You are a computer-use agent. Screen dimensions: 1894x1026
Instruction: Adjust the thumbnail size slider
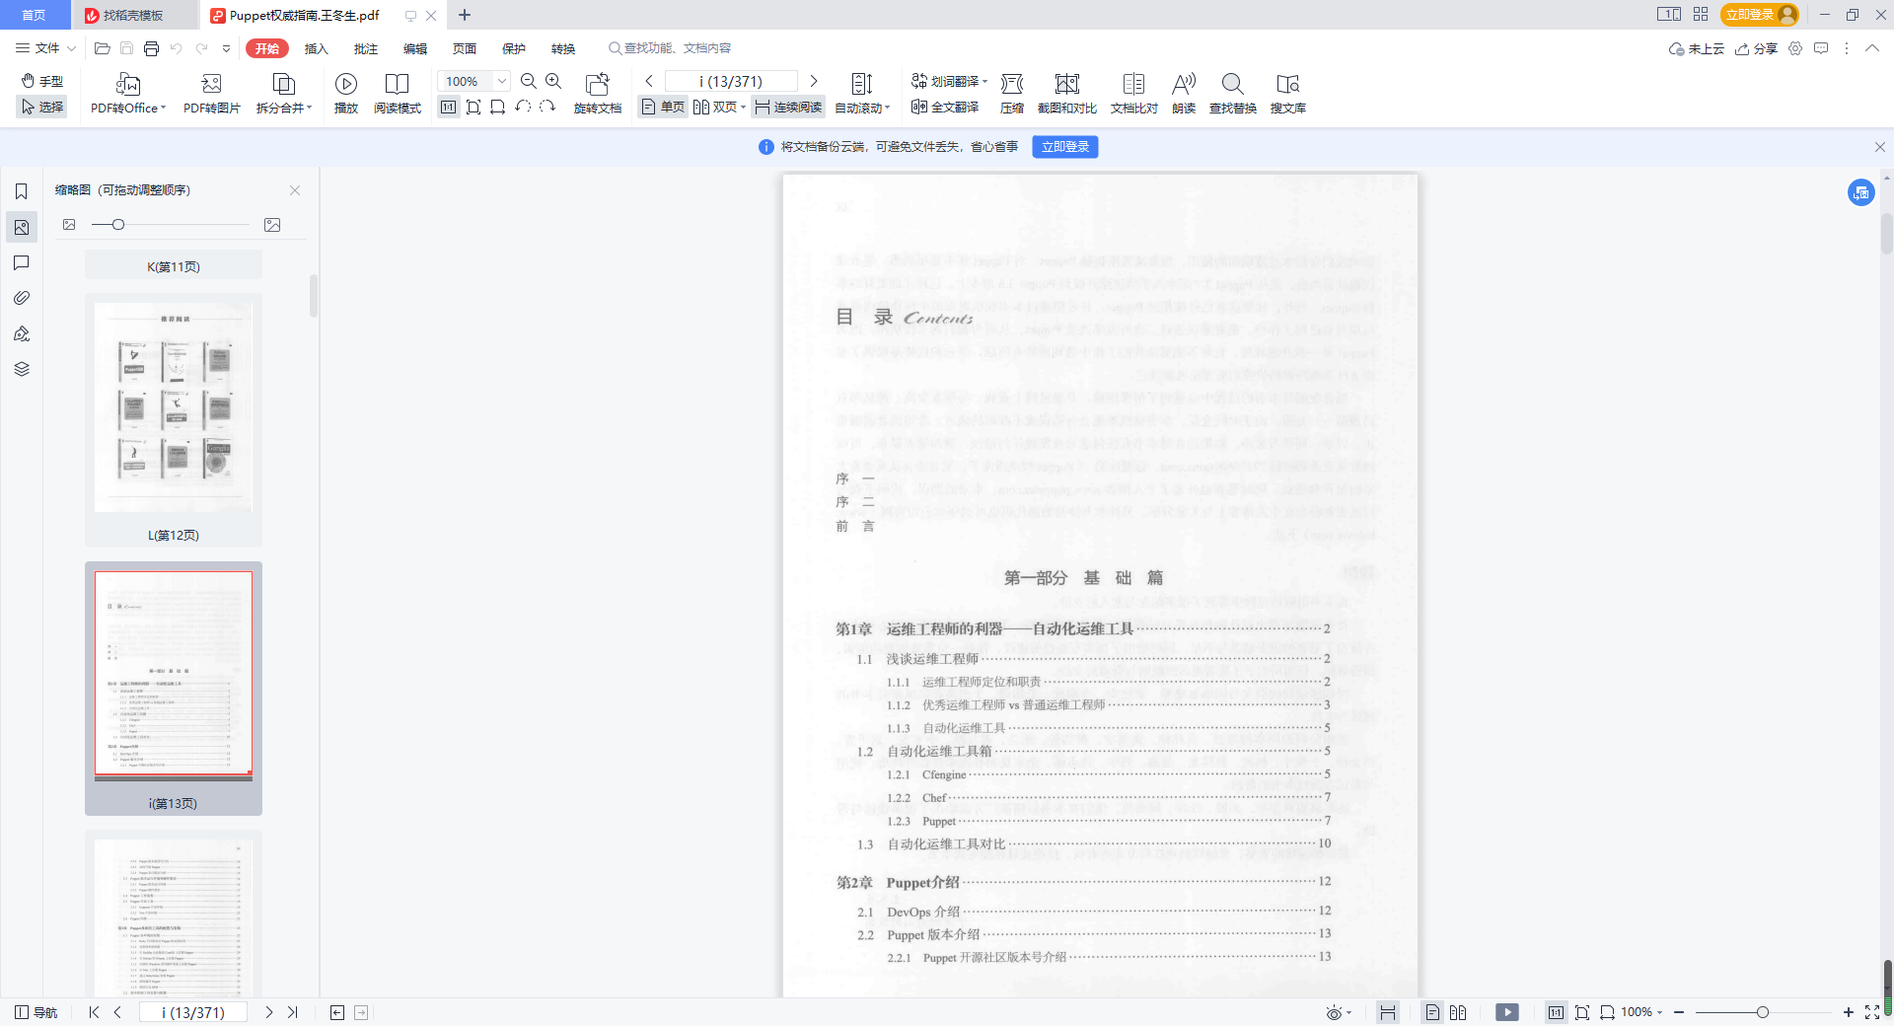(118, 225)
